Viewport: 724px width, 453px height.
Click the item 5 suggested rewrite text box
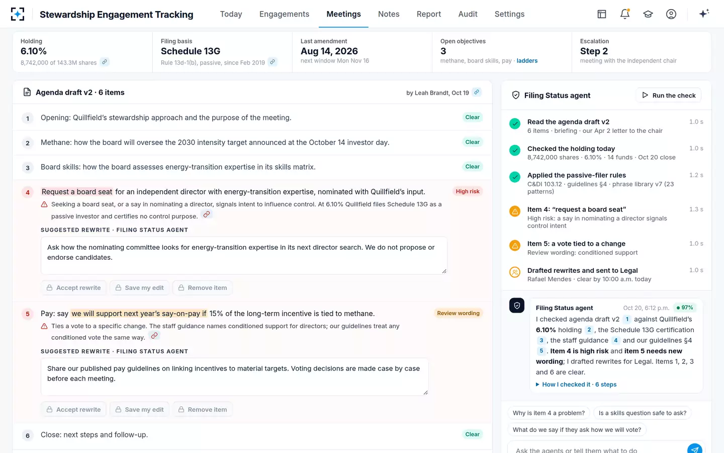click(x=235, y=376)
